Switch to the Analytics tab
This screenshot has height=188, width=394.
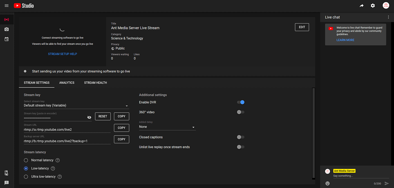(67, 83)
